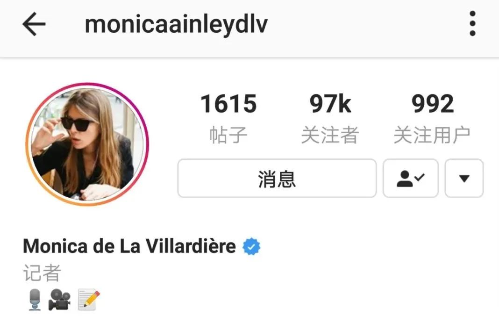Screen dimensions: 499x316
Task: Tap the 帖子 label under 1615
Action: click(228, 135)
